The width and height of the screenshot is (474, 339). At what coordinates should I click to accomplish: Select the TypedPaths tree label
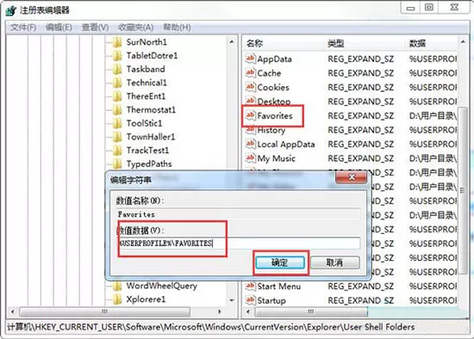click(x=149, y=164)
